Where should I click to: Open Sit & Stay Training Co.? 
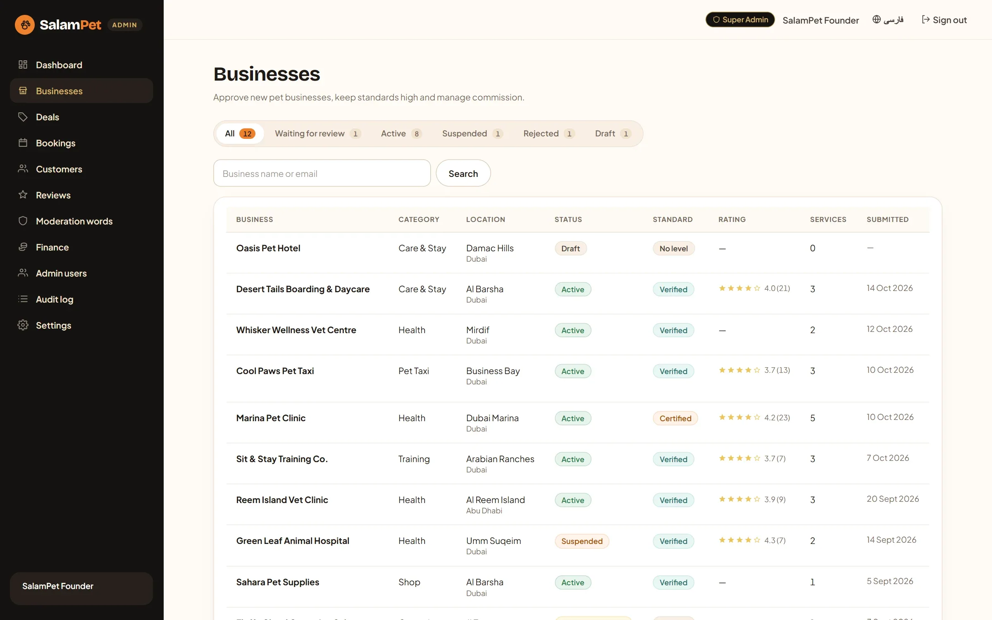282,459
